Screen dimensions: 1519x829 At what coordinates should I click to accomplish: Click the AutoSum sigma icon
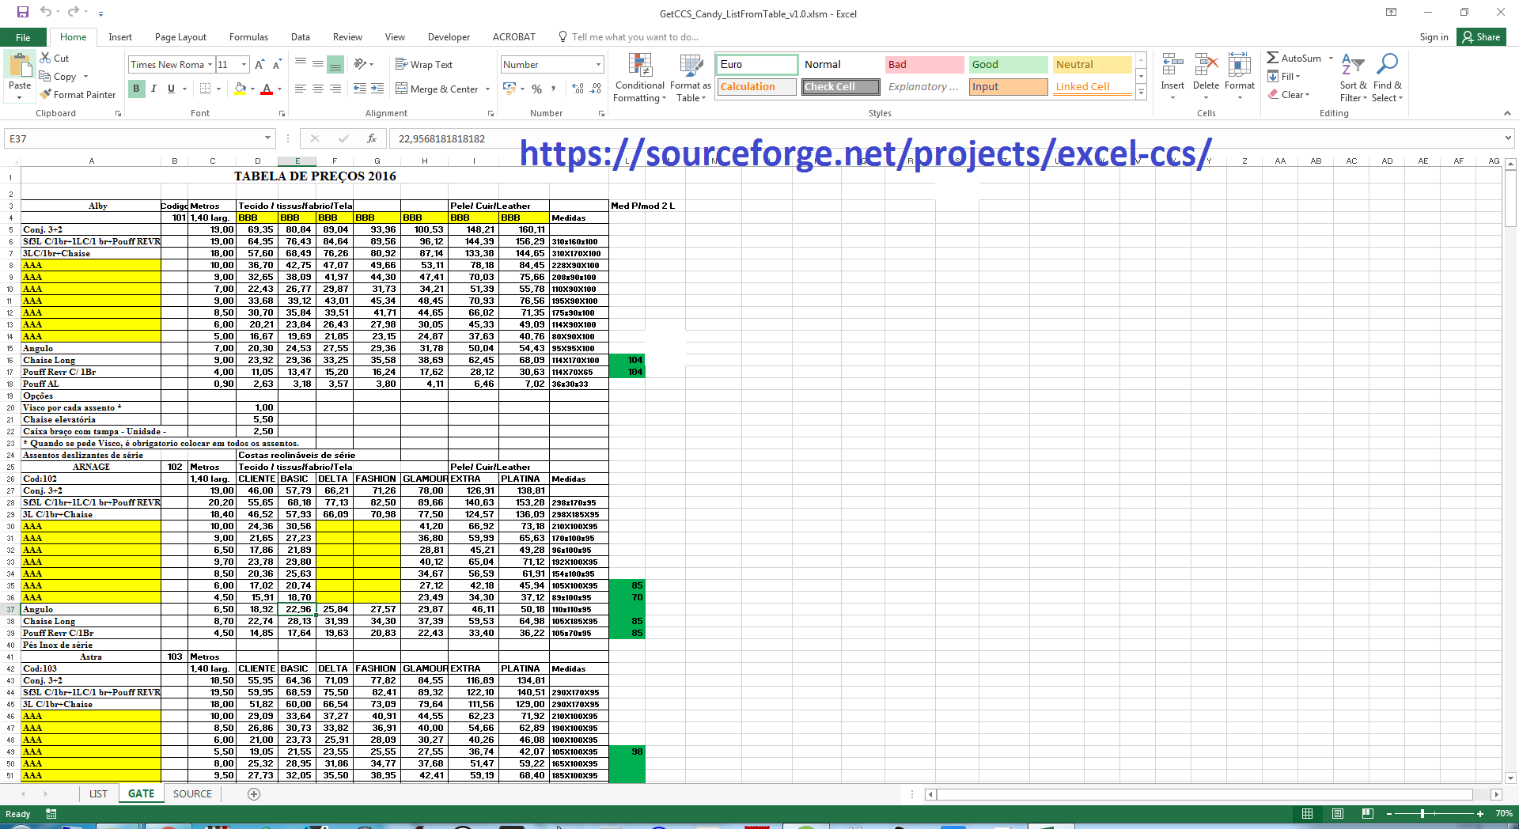tap(1272, 58)
